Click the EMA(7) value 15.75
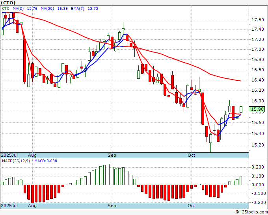Viewport: 268px width, 215px height. (x=93, y=9)
